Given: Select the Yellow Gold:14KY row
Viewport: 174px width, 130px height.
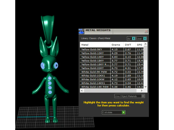Looking at the screenshot, I should (112, 57).
